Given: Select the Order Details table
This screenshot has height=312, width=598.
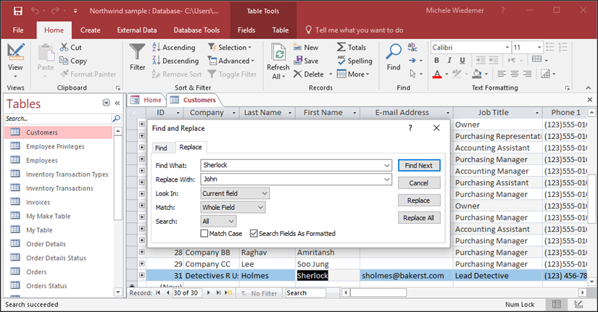Looking at the screenshot, I should click(x=46, y=244).
